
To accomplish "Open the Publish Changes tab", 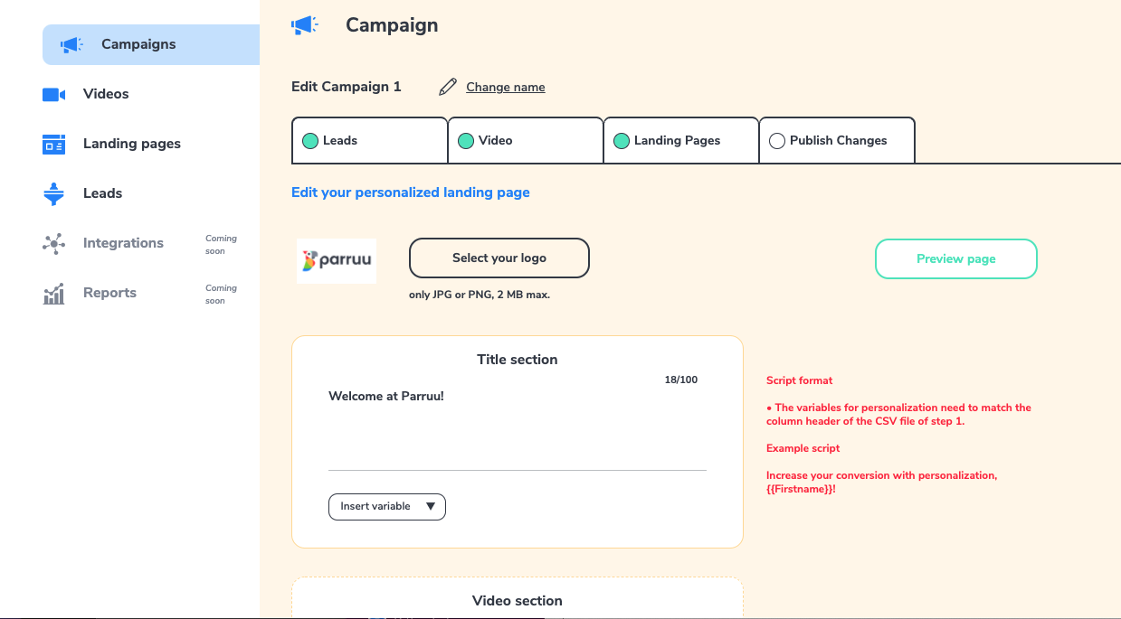I will click(838, 141).
